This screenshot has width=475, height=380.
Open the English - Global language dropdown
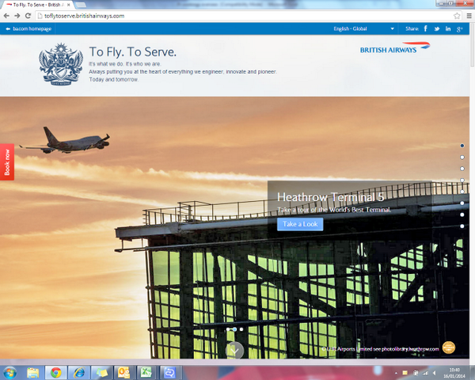(x=363, y=28)
